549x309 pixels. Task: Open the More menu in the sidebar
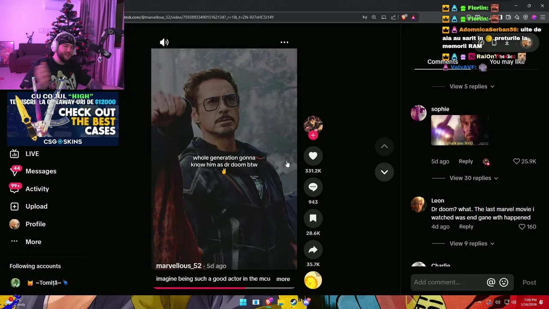pos(33,242)
